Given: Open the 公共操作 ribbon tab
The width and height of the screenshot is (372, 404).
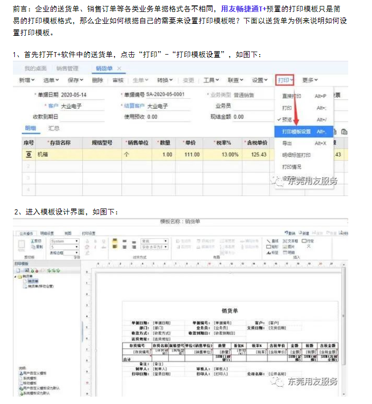Looking at the screenshot, I should [26, 233].
